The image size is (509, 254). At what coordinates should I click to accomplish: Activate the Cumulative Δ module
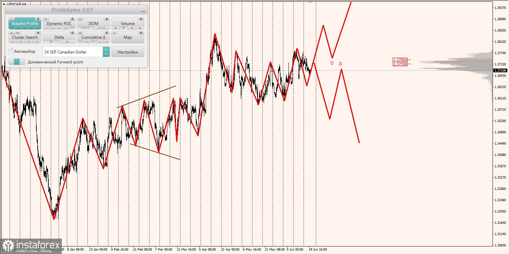click(x=93, y=37)
